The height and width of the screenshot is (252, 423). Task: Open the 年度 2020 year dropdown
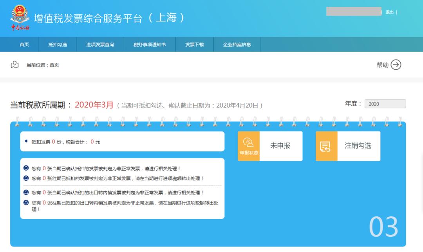click(x=385, y=104)
